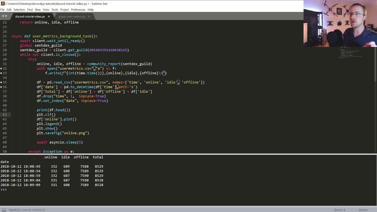This screenshot has height=212, width=377.
Task: Open the Goto menu
Action: tap(46, 10)
